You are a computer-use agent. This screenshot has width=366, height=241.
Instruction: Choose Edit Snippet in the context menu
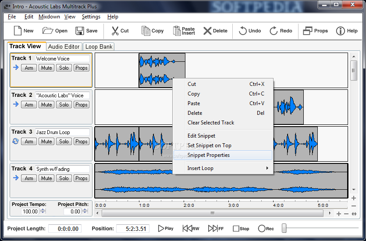223,136
